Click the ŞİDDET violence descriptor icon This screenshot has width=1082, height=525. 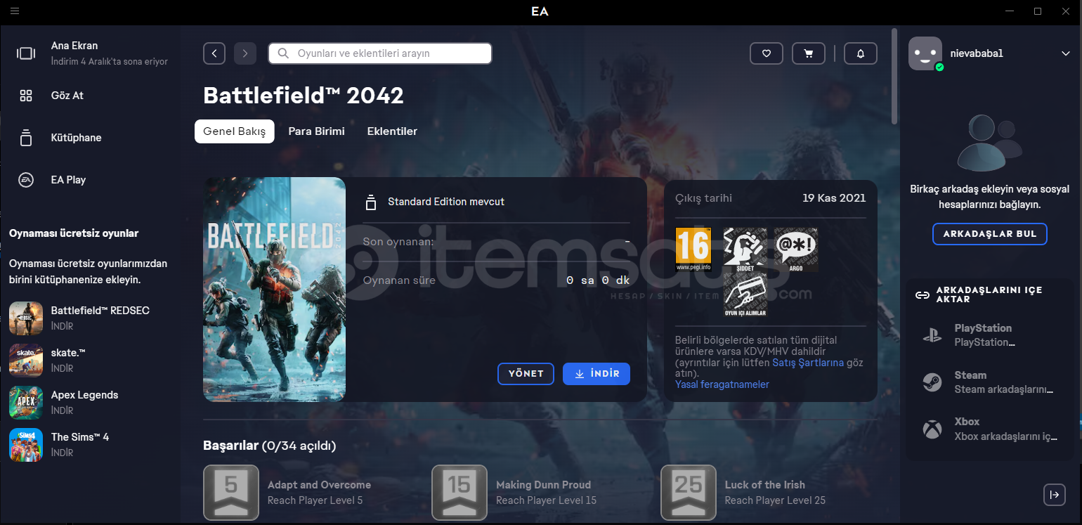745,249
